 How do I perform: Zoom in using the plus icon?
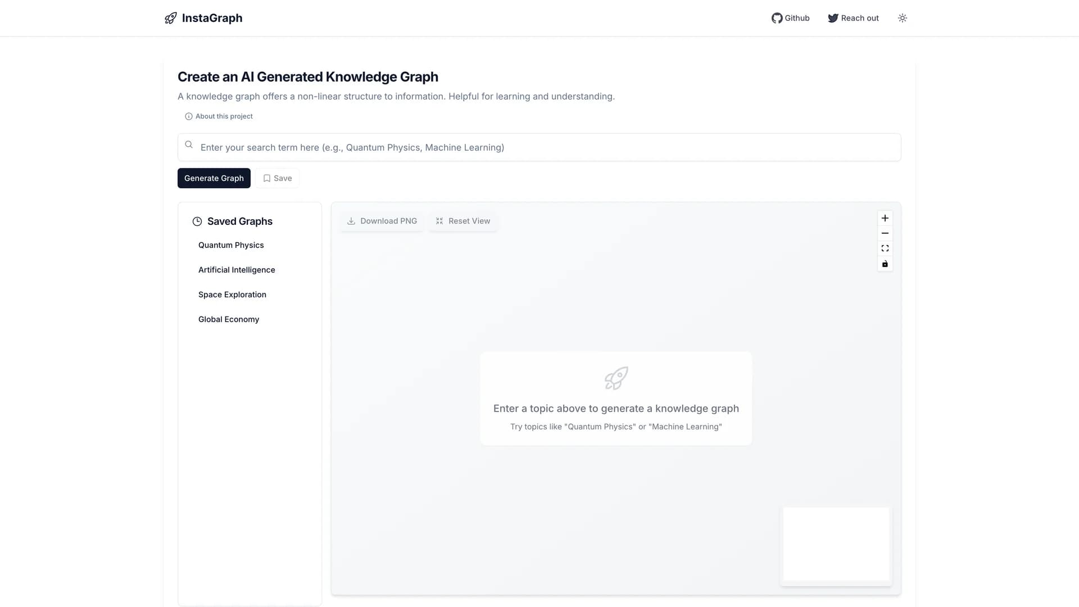tap(885, 218)
